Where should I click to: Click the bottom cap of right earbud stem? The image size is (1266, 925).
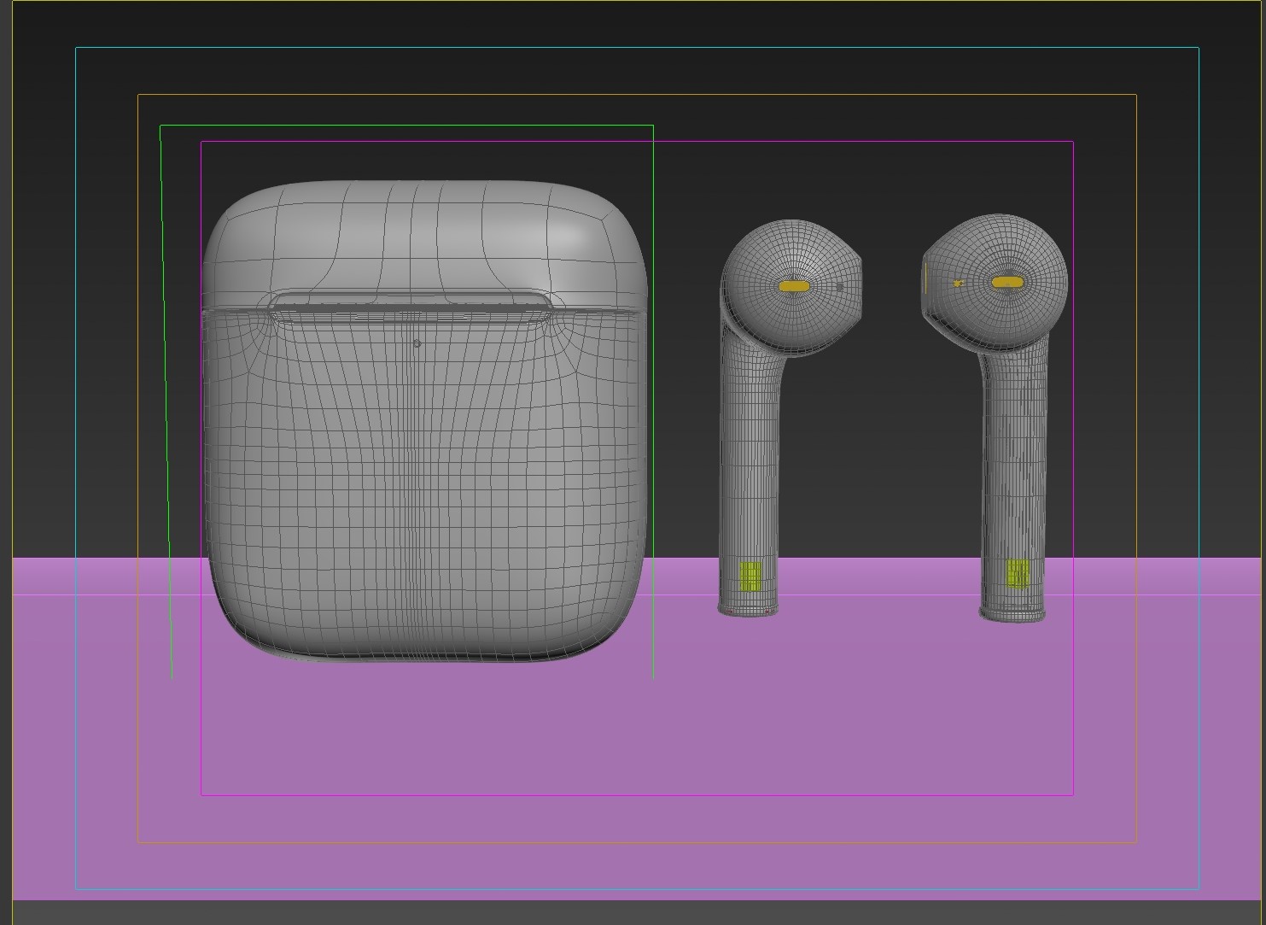click(x=1012, y=614)
